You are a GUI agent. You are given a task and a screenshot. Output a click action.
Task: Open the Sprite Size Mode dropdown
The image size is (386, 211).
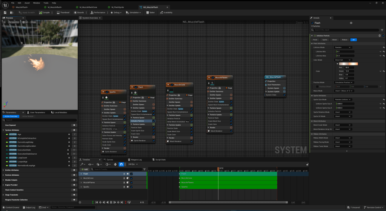click(x=343, y=99)
